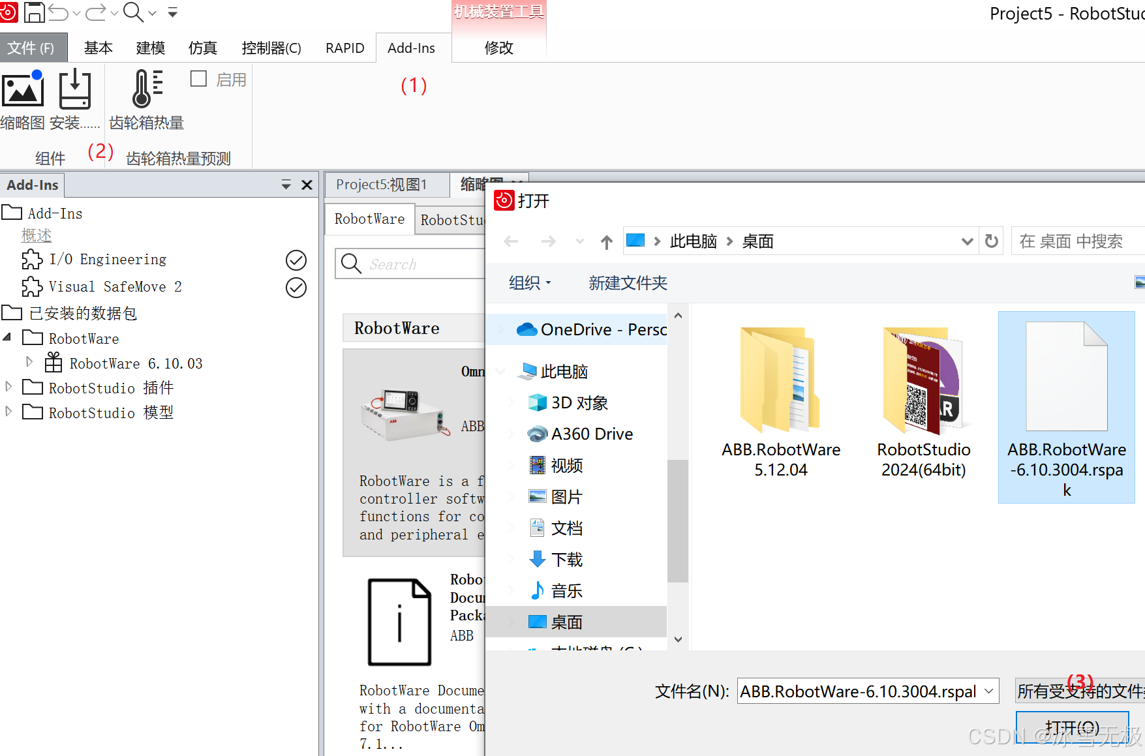This screenshot has height=756, width=1145.
Task: Open 文档 folder in navigation pane
Action: [555, 528]
